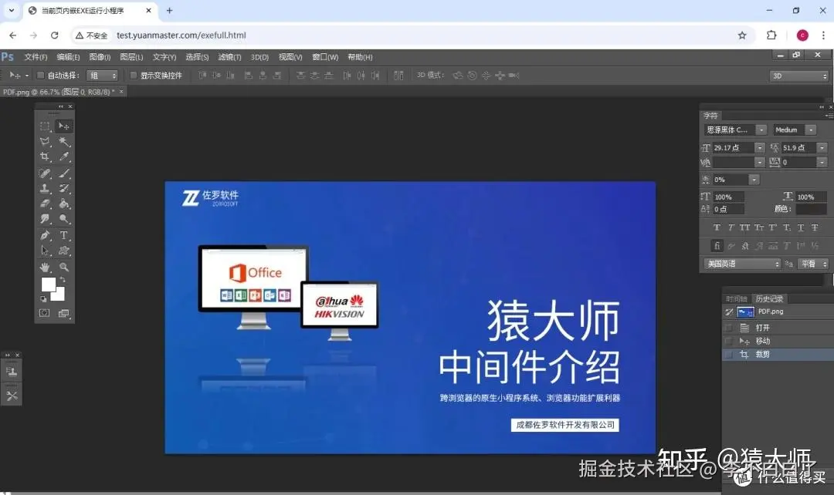Screen dimensions: 834x495
Task: Open the 文件(F) menu
Action: [x=36, y=57]
